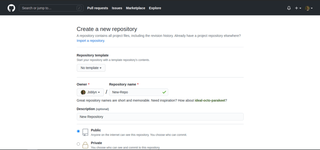
Task: Click the Public repository book icon
Action: coord(85,132)
